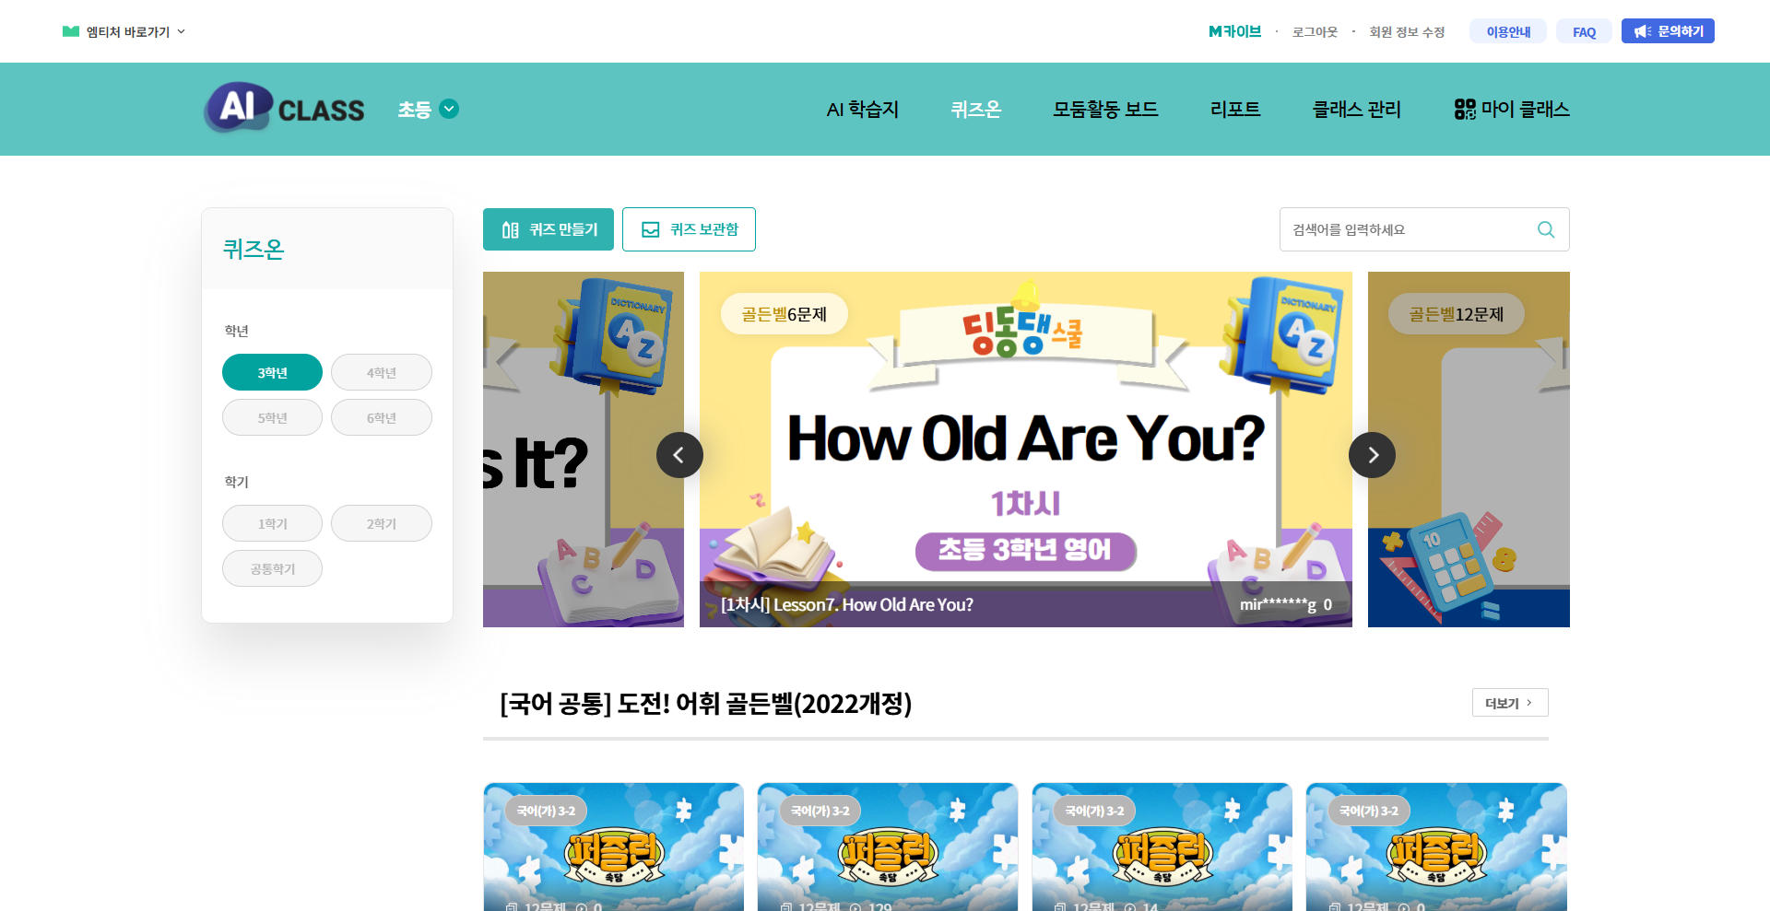Click the 로그아웃 link
1770x911 pixels.
point(1315,31)
